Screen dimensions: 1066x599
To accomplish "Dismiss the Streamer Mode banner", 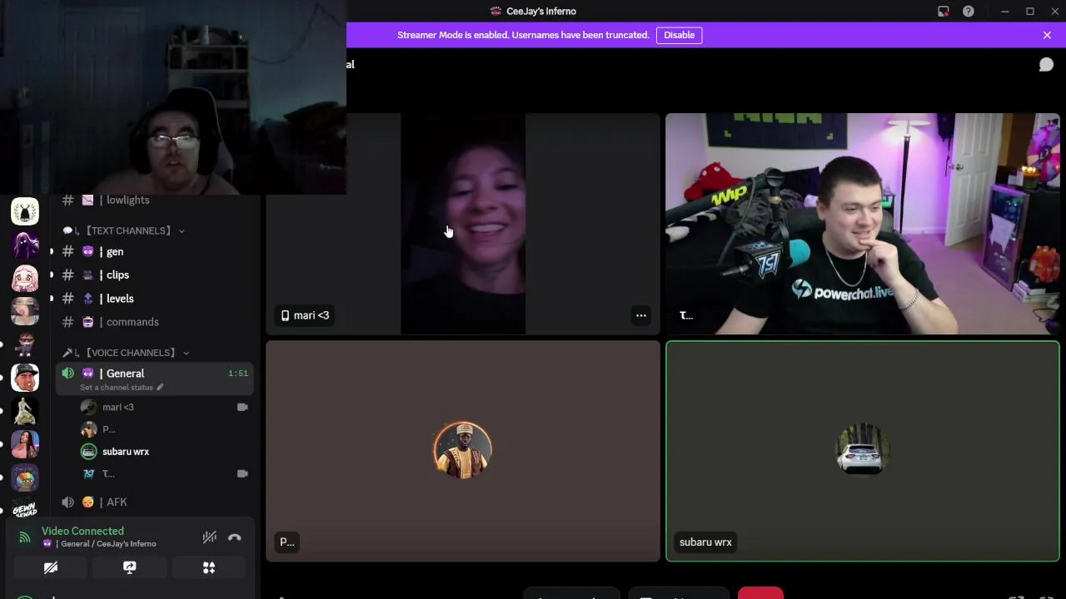I will pyautogui.click(x=1047, y=35).
